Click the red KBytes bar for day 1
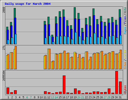The image size is (128, 100). point(8,91)
